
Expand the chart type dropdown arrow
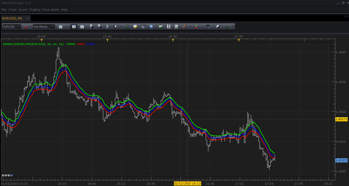[x=66, y=26]
